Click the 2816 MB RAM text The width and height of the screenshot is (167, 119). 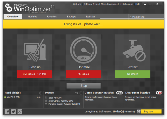click(55, 98)
